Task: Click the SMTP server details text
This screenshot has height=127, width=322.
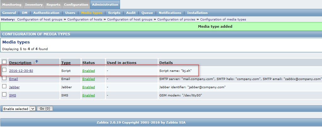Action: tap(240, 79)
